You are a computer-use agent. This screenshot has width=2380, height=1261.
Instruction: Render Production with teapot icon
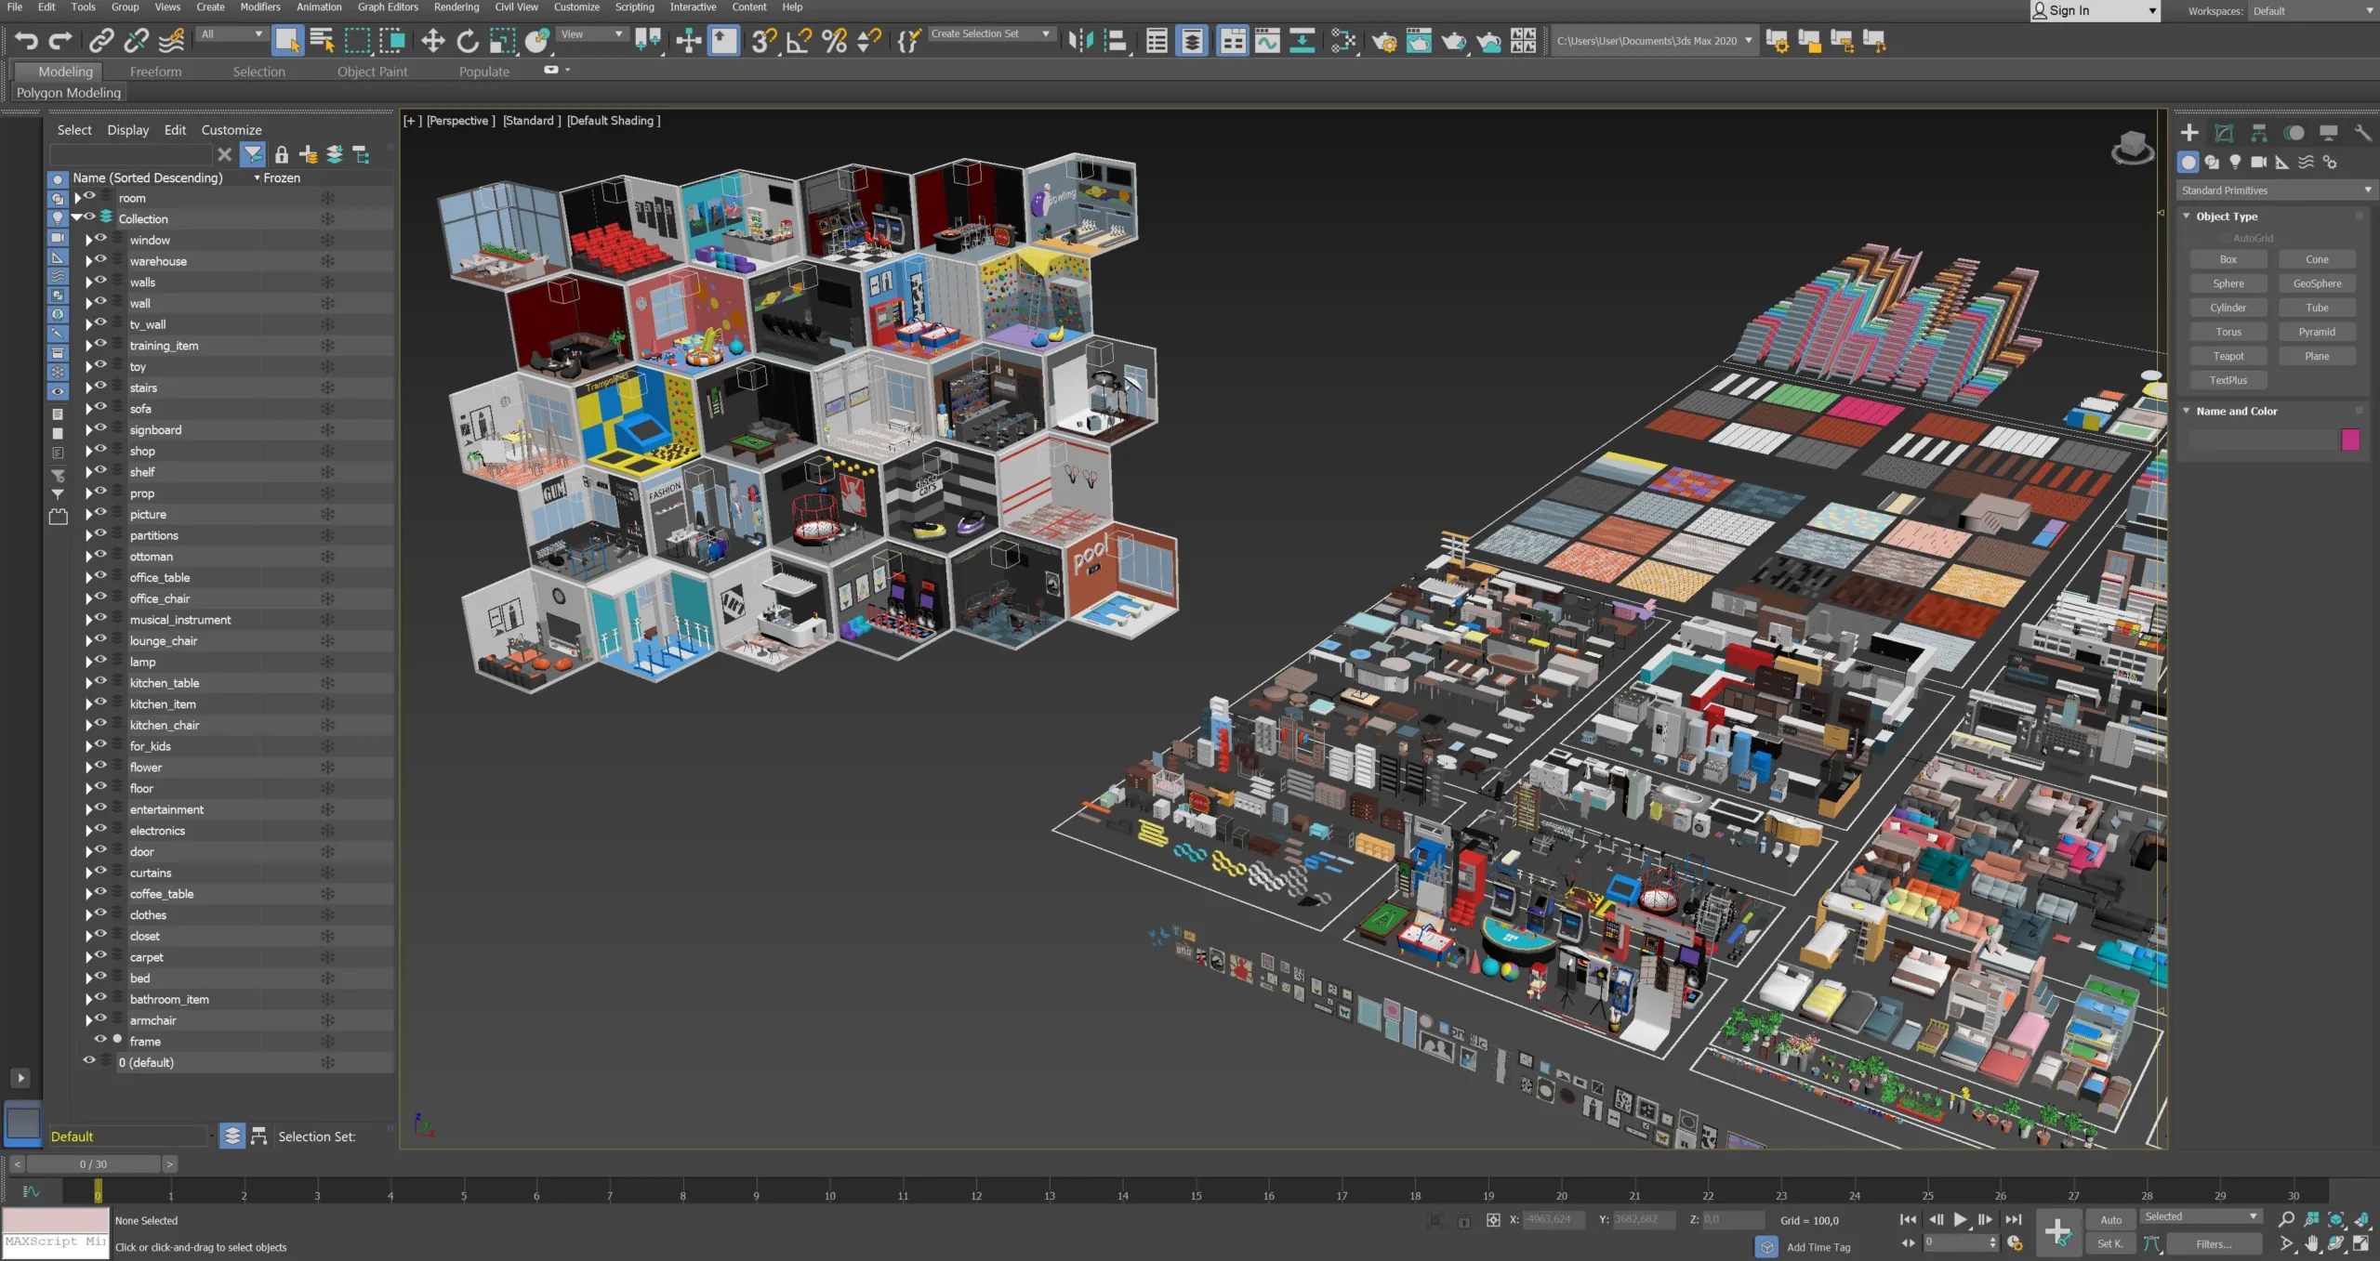(1453, 40)
